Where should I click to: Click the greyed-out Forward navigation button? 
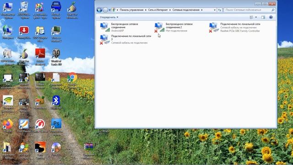click(105, 10)
